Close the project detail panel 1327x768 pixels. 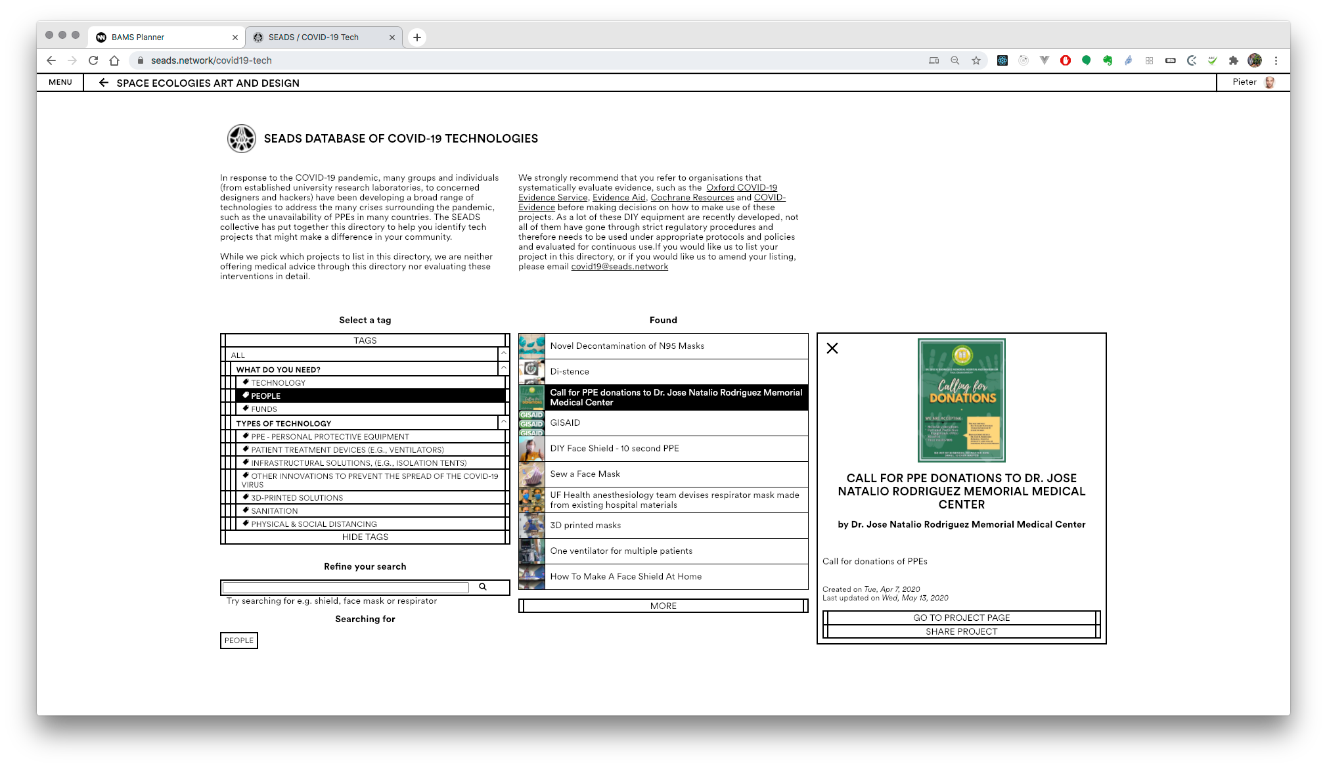[832, 348]
